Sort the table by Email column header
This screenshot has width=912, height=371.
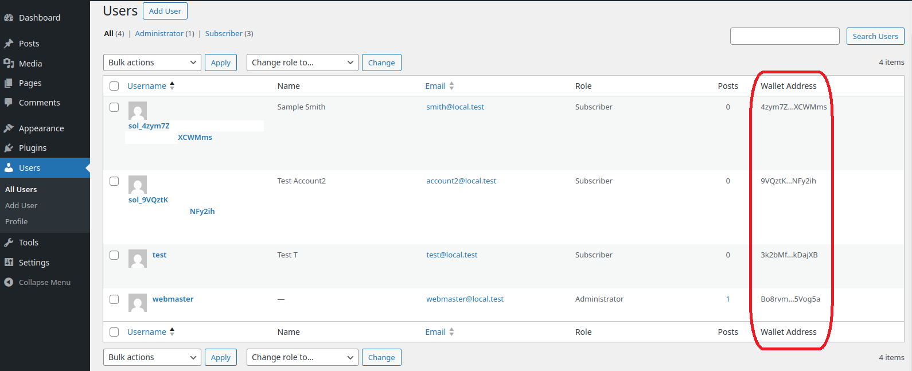pyautogui.click(x=435, y=86)
